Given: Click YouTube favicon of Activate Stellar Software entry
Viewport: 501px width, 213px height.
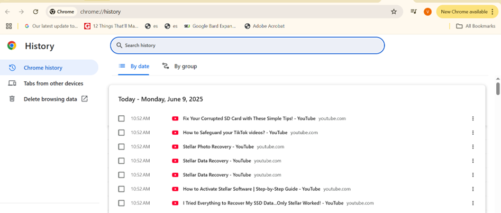Looking at the screenshot, I should click(x=175, y=189).
